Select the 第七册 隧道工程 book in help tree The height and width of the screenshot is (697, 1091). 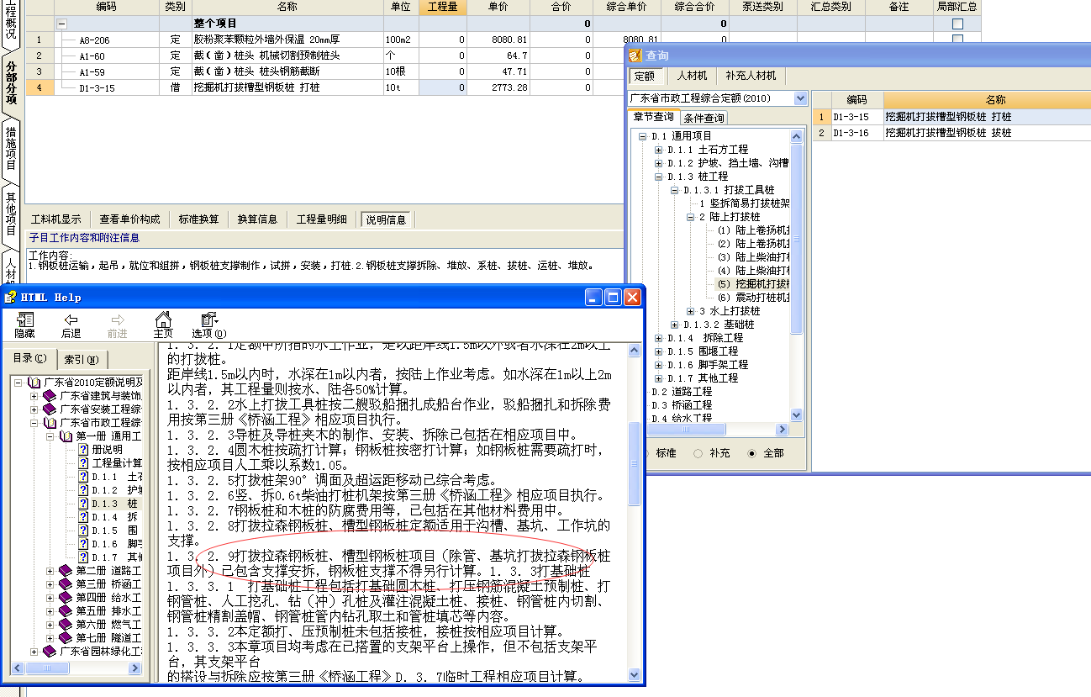(101, 637)
